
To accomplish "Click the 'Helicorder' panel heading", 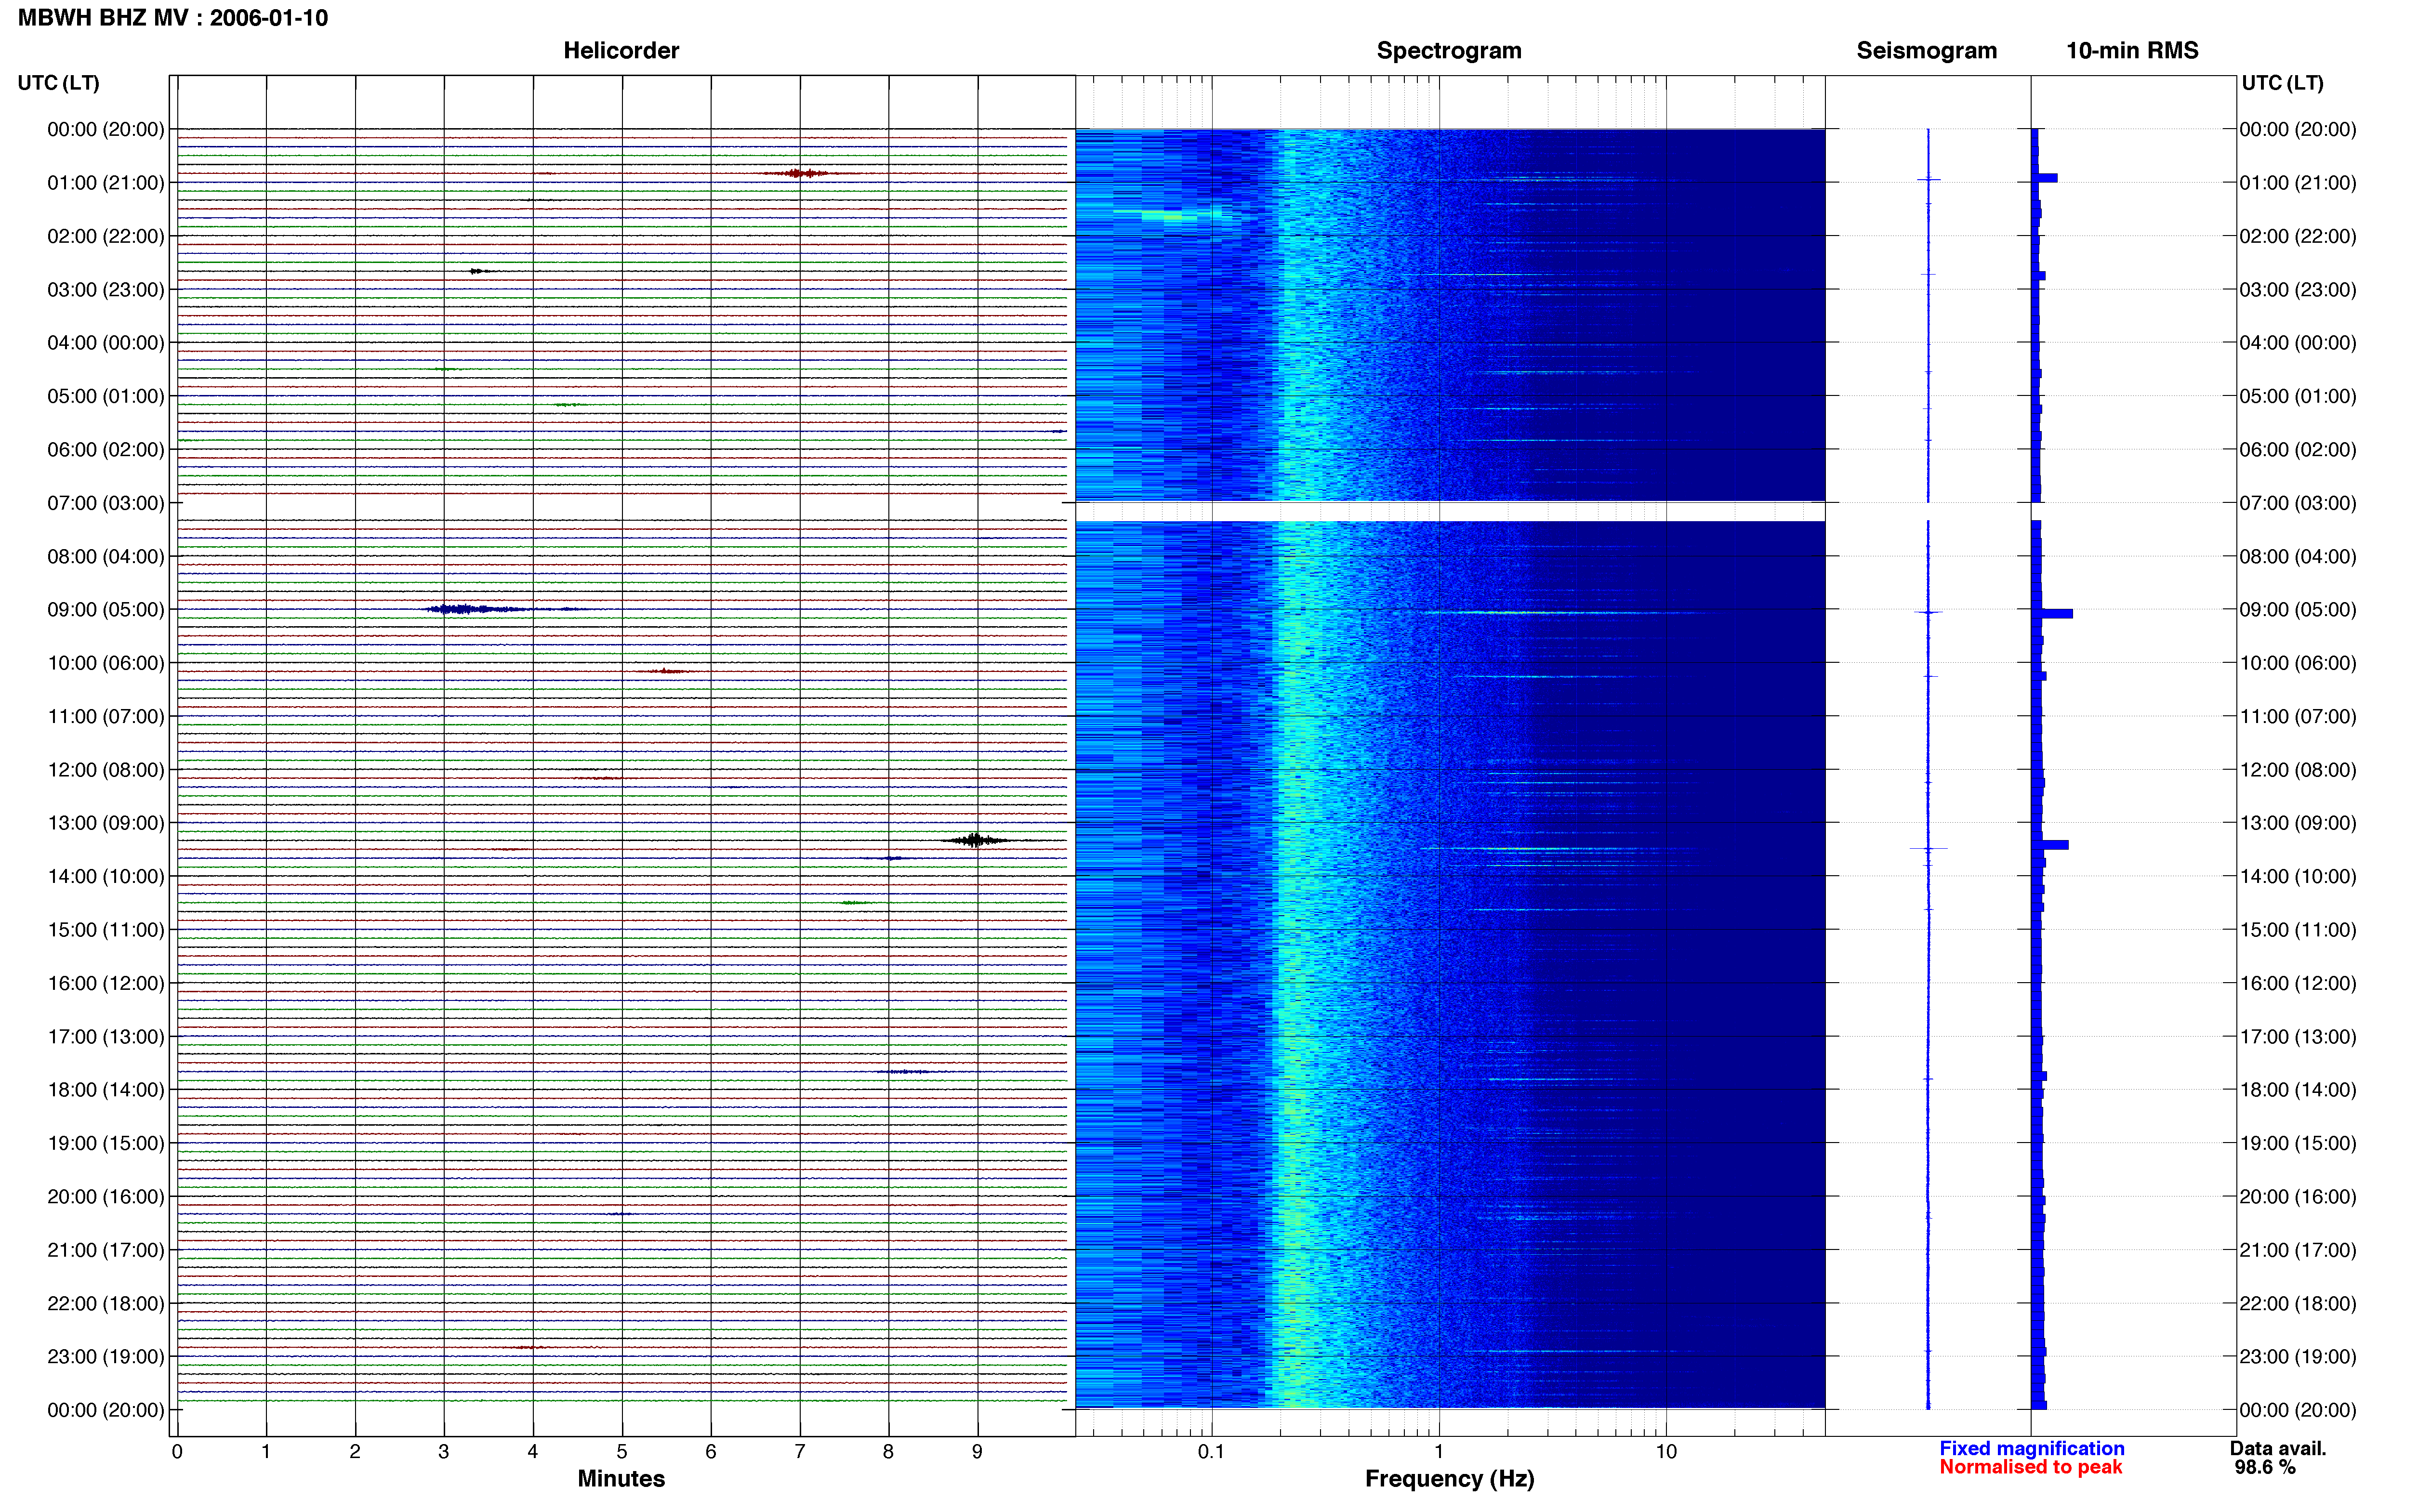I will click(621, 50).
